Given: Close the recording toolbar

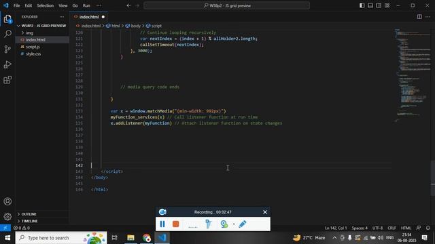Looking at the screenshot, I should click(x=265, y=212).
